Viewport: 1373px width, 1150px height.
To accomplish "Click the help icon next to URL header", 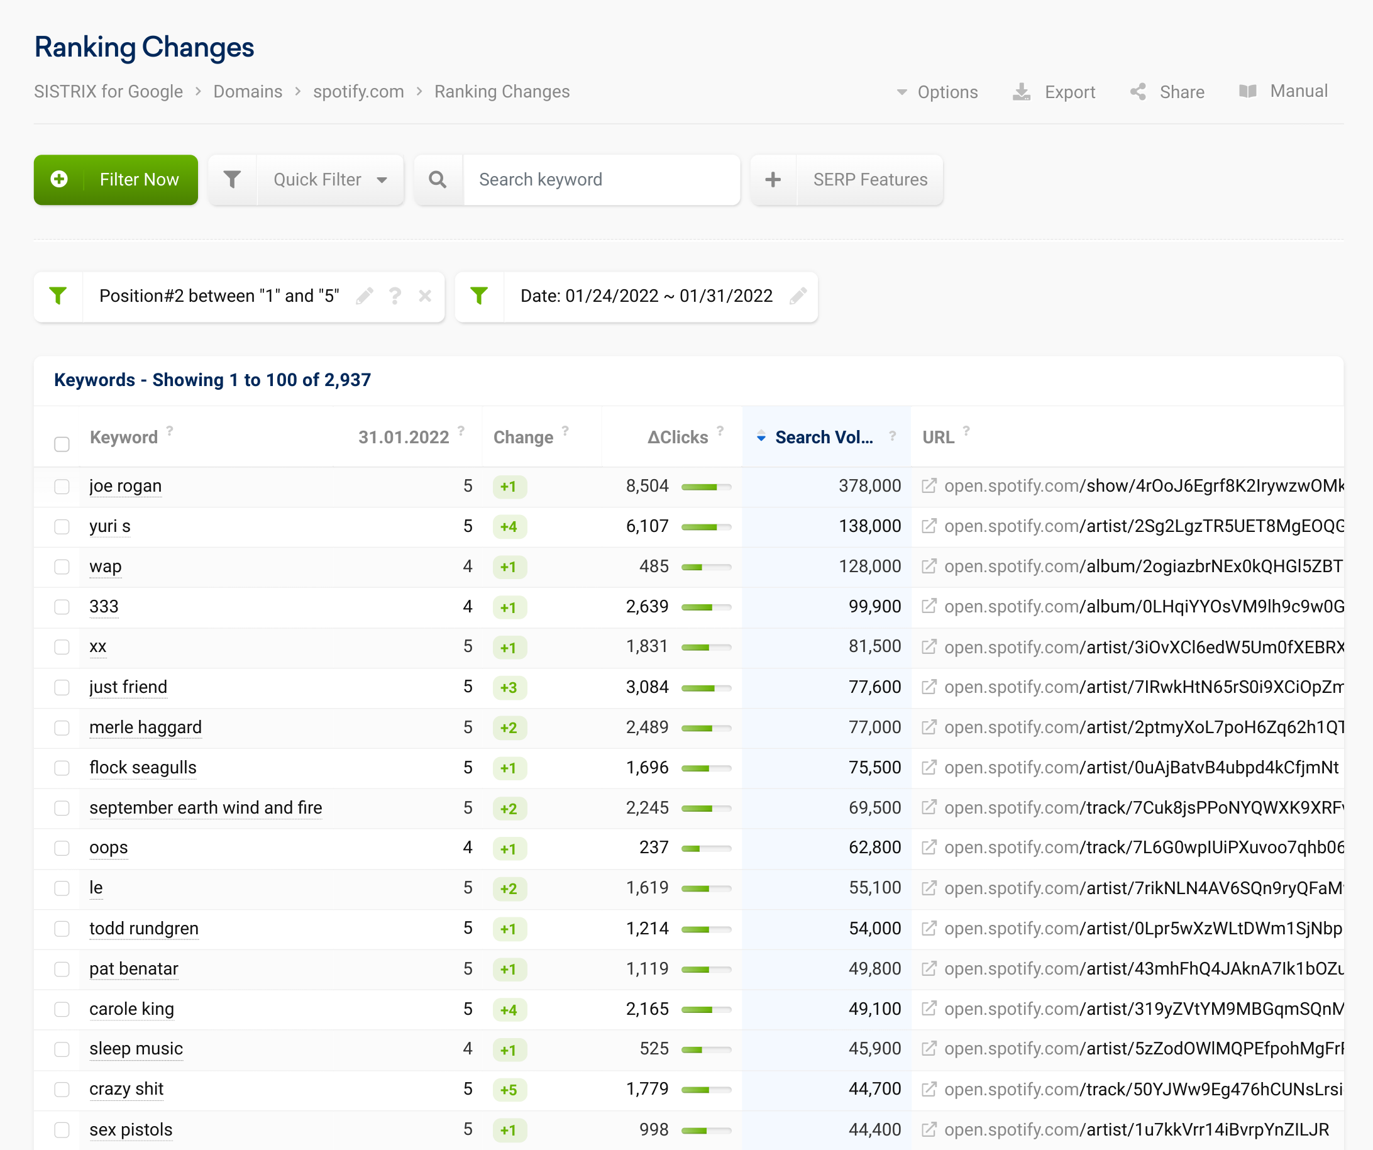I will pos(966,431).
